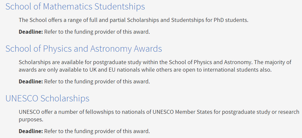Click the bold Deadline label under UNESCO Scholarships
Viewport: 302px width, 138px height.
[31, 131]
